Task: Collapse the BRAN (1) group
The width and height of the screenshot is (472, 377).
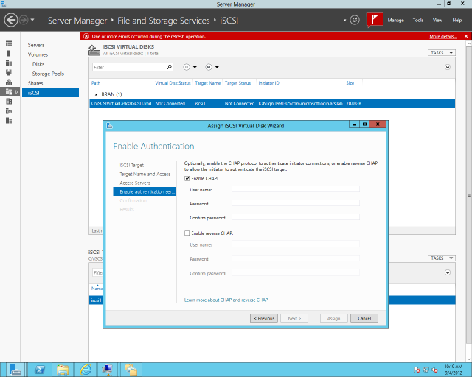Action: 97,94
